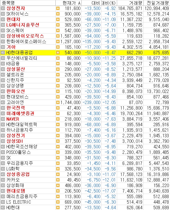Viewport: 170px width, 210px height.
Task: Click the 30 badge beside 삼성전기
Action: coord(3,136)
